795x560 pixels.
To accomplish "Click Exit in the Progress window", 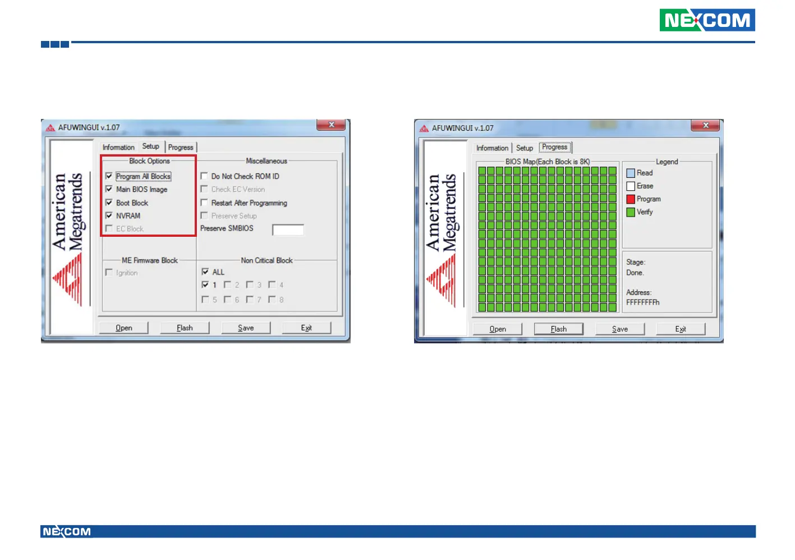I will click(681, 329).
